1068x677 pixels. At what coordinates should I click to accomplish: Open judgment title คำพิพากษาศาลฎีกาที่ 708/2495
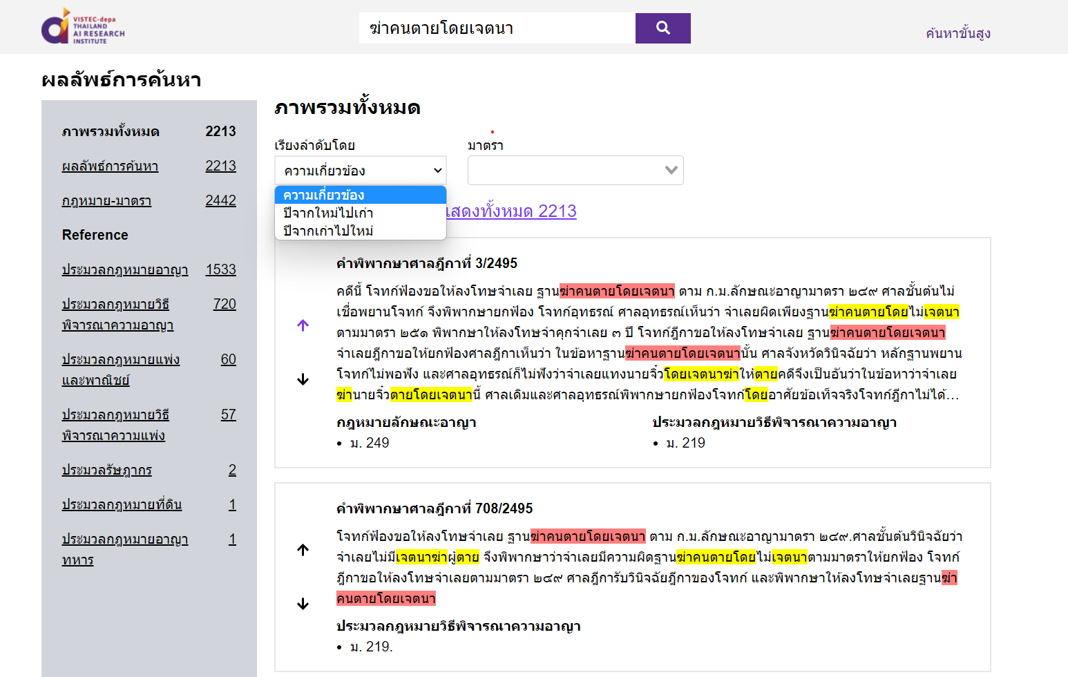[434, 508]
